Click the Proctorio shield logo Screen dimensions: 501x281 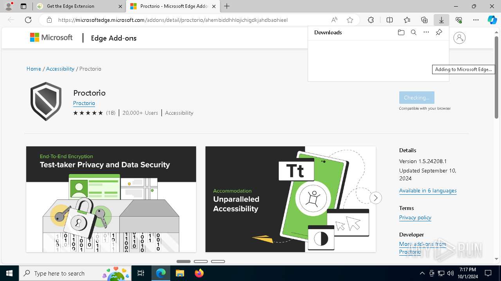[46, 101]
